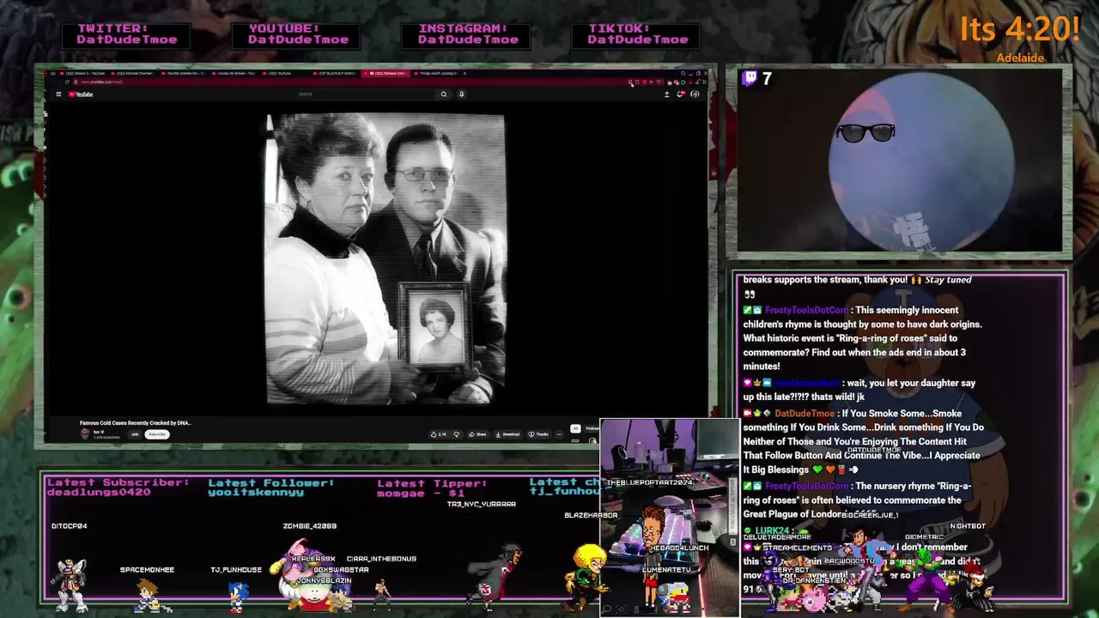1099x618 pixels.
Task: Click the 'Adelaide' location text
Action: coord(1020,58)
